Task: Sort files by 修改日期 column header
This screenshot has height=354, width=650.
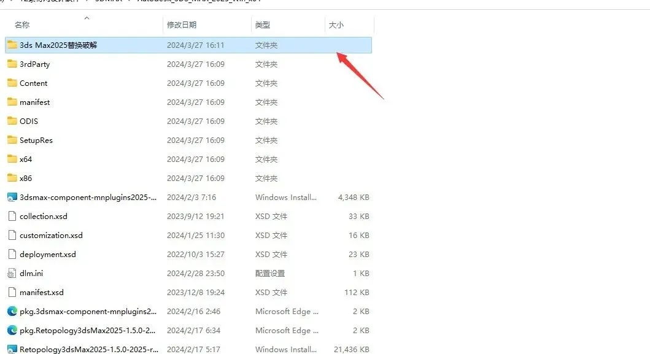Action: pos(182,25)
